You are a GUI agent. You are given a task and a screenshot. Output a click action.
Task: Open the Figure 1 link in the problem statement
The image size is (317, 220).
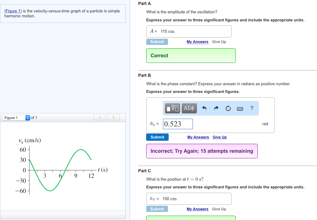pyautogui.click(x=12, y=11)
